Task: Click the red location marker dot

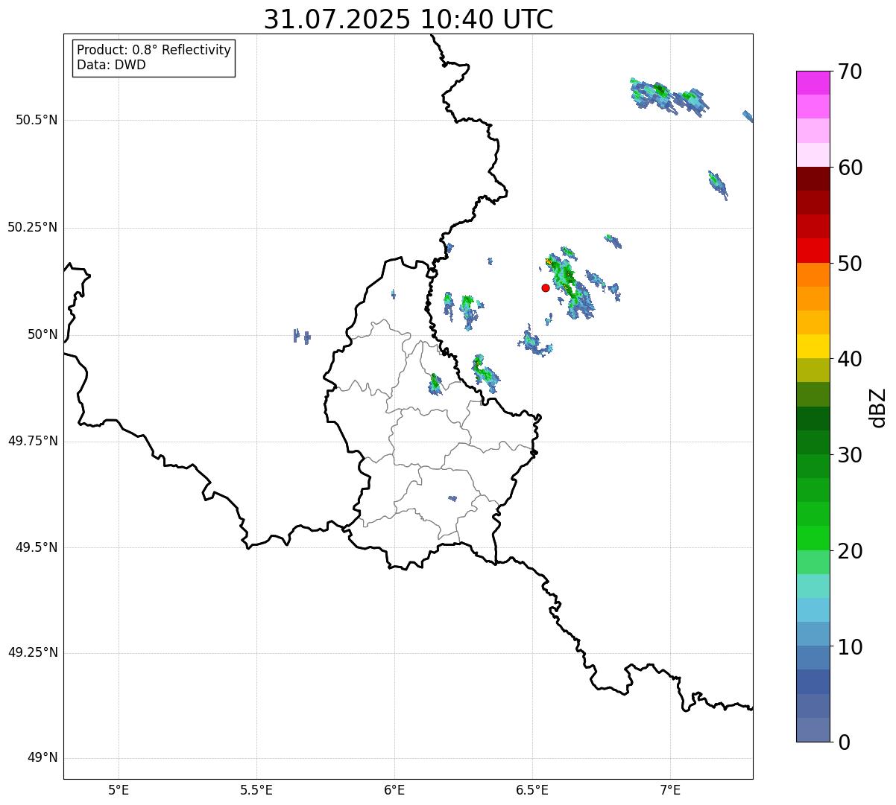Action: pos(546,287)
